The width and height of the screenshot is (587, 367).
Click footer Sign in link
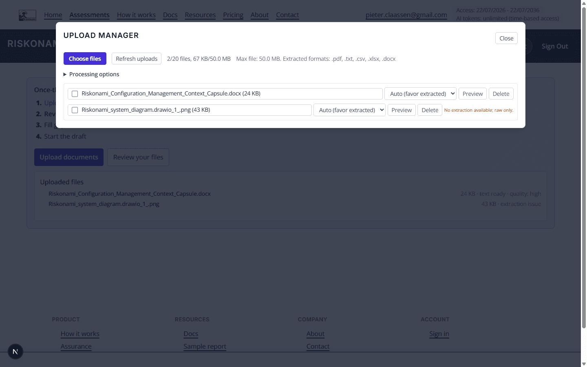(439, 334)
